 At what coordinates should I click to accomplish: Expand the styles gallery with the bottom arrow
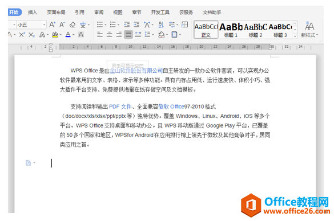tap(295, 36)
